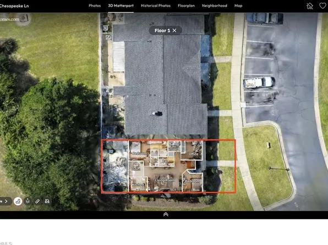Viewport: 328px width, 245px height.
Task: Select the Floor 1 label
Action: tap(162, 31)
